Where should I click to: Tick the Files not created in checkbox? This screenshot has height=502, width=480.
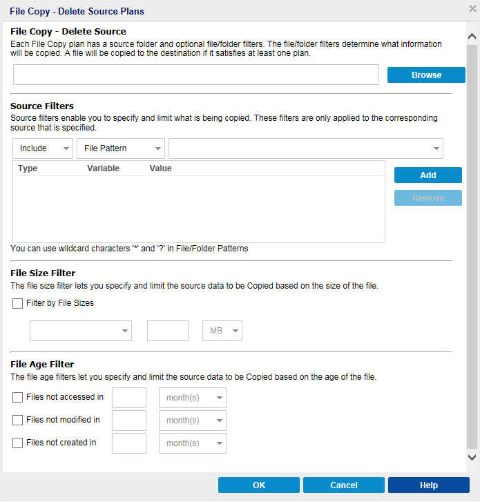point(17,443)
